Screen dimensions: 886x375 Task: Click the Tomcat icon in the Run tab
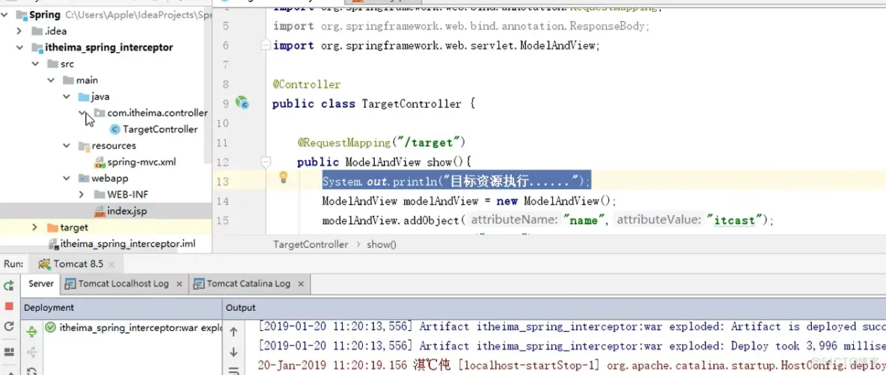coord(44,264)
